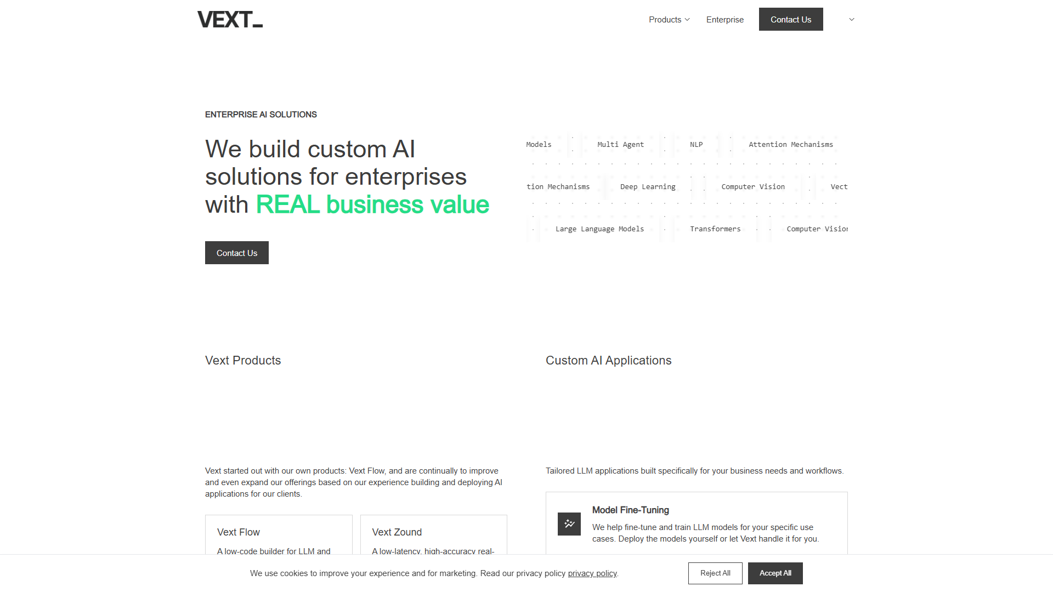This screenshot has height=592, width=1053.
Task: Click the Multi Agent tag
Action: pyautogui.click(x=621, y=145)
